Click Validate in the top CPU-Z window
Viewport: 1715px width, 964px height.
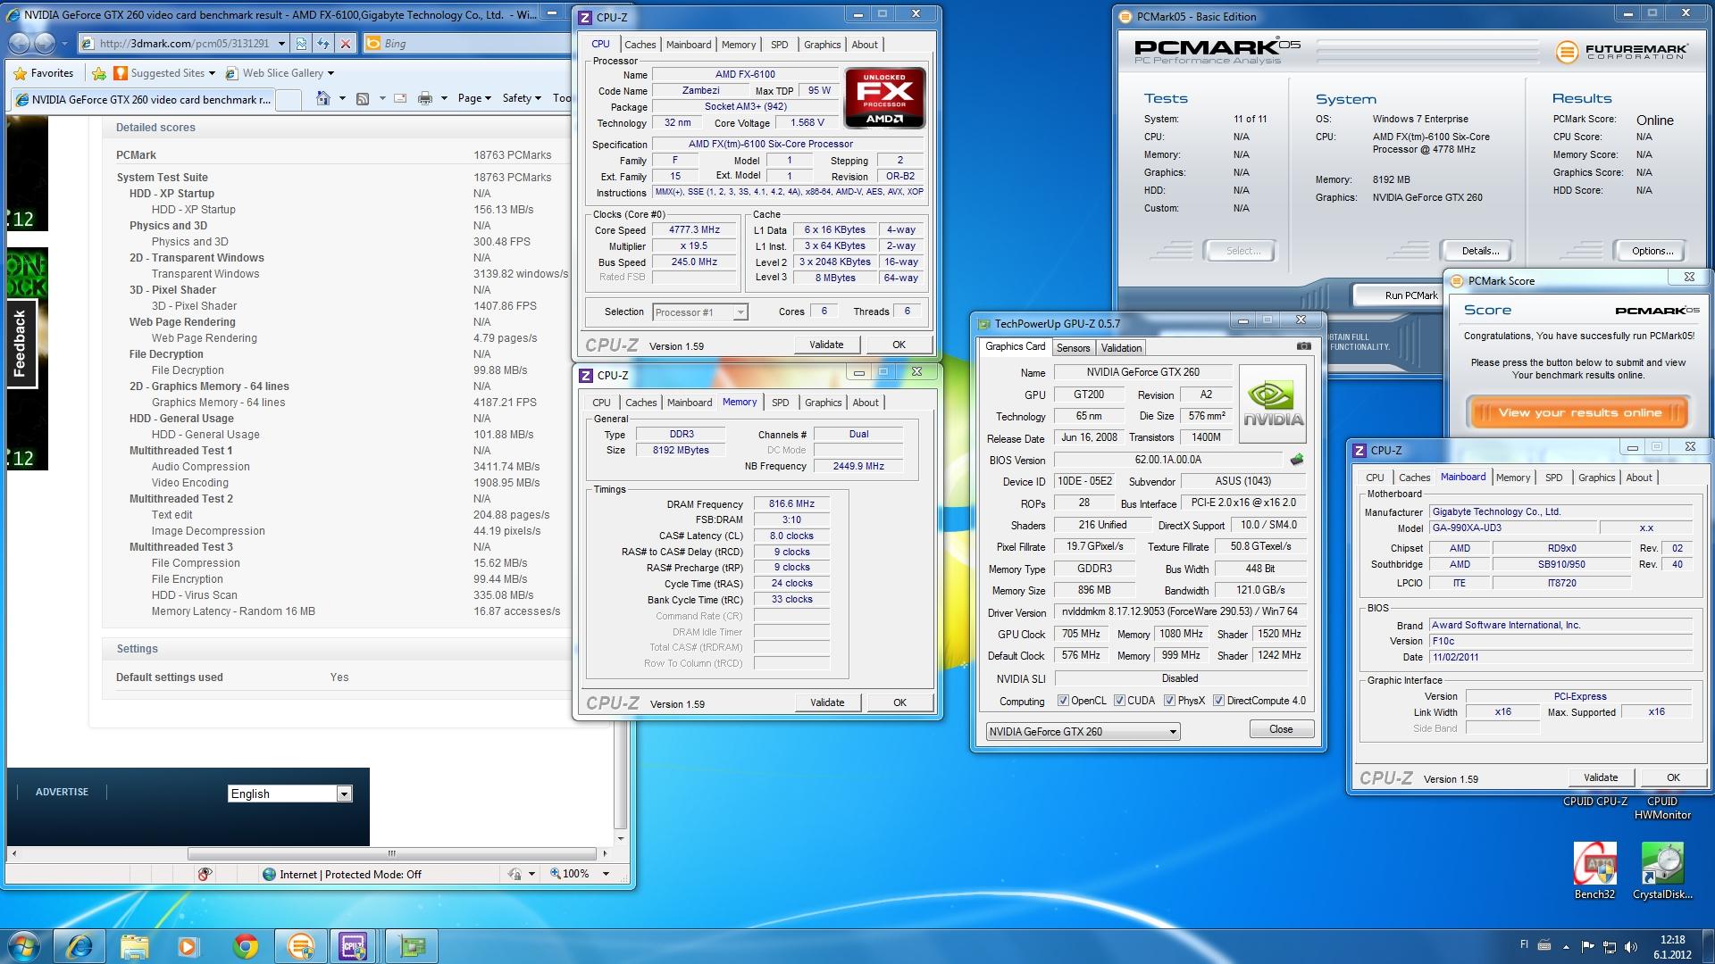[x=826, y=345]
